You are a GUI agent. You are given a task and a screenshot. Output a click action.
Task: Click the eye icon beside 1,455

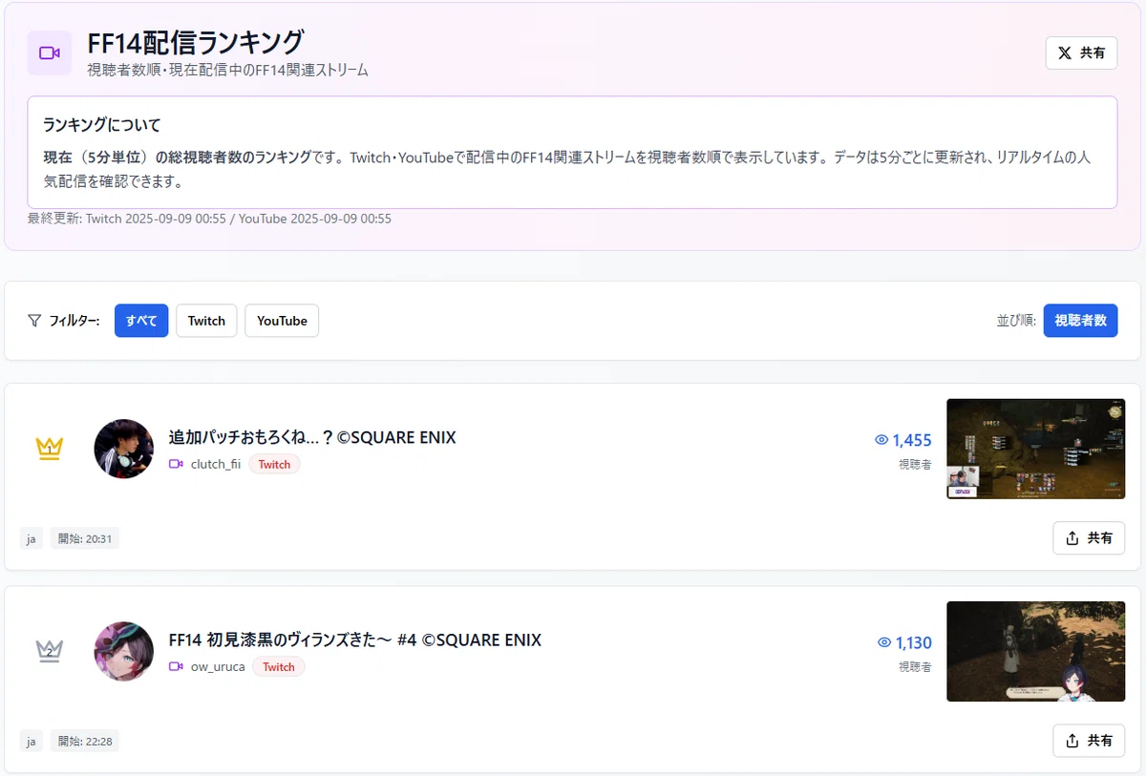click(881, 440)
